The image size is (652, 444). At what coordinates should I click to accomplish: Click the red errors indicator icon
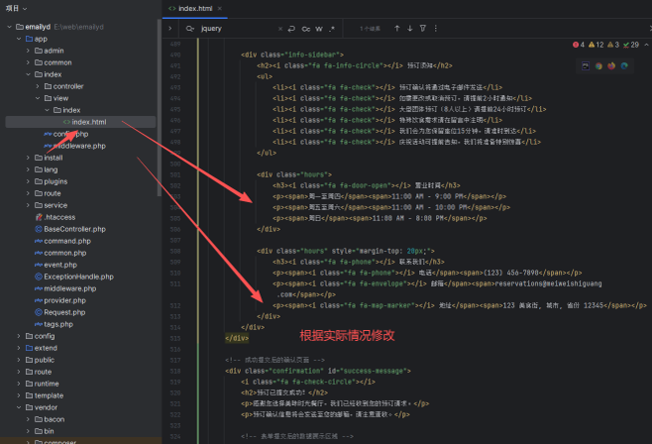point(576,45)
